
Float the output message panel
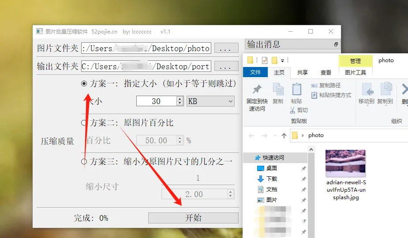coord(336,45)
